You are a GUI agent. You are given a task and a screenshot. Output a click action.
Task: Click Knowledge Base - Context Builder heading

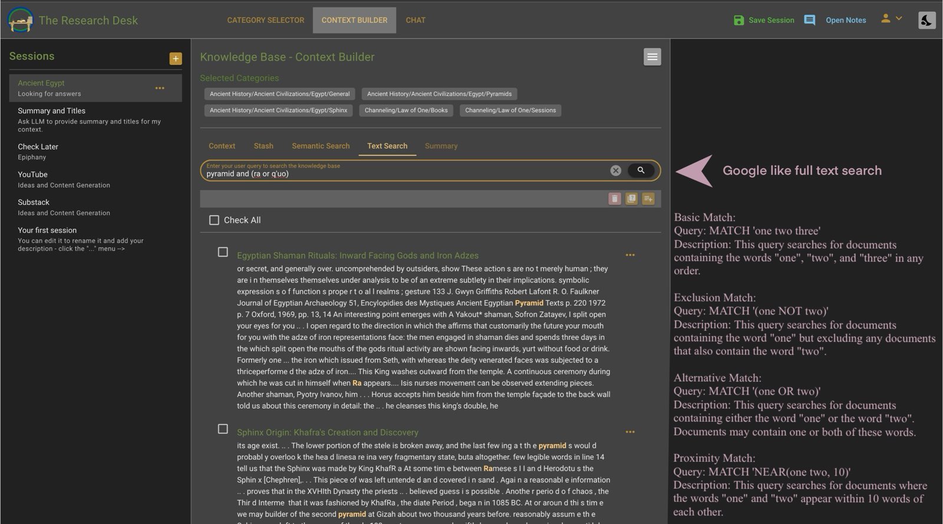tap(287, 57)
